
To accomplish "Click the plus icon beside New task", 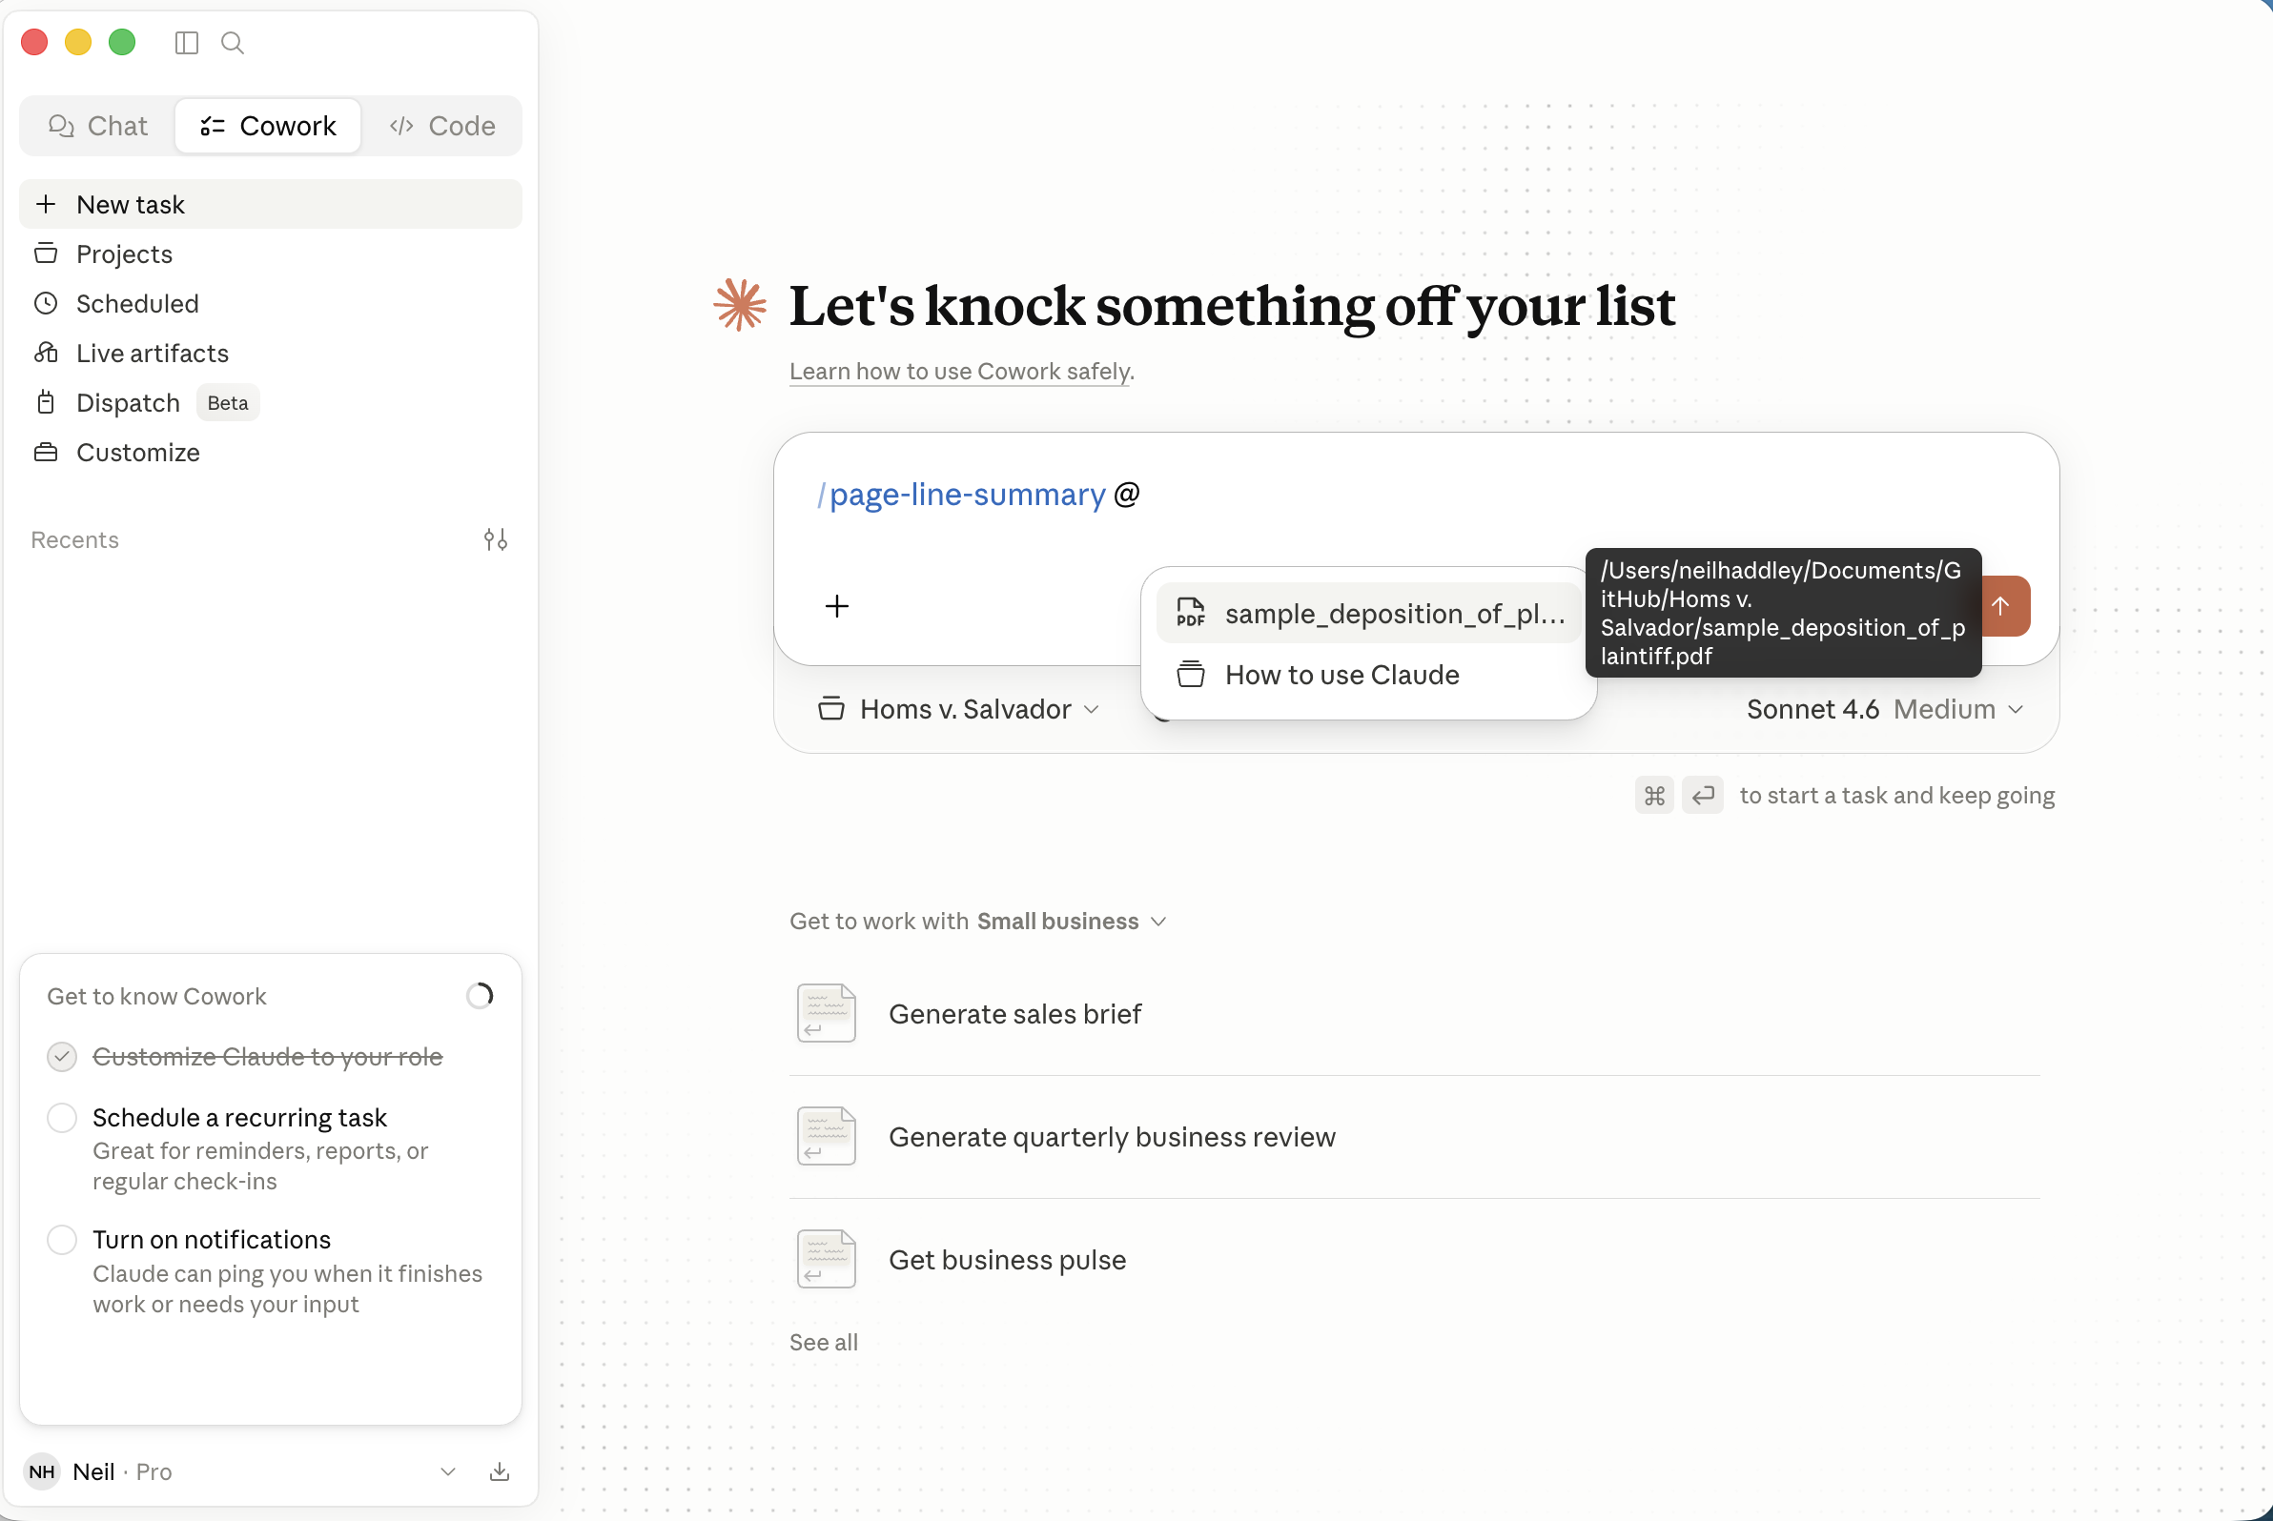I will tap(46, 205).
